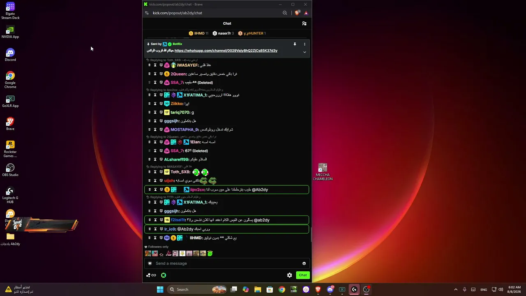The width and height of the screenshot is (526, 296).
Task: View MOSTAPHA_9's user card
Action: [185, 129]
